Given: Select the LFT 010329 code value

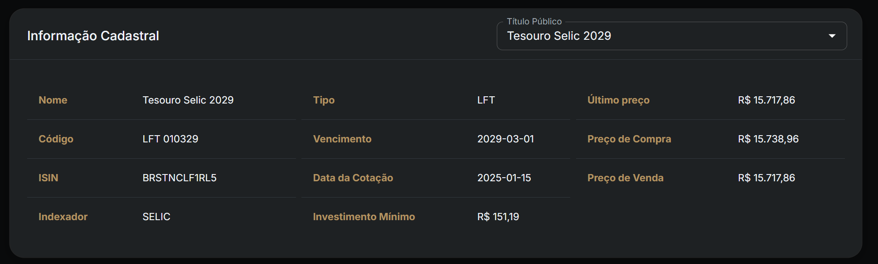Looking at the screenshot, I should pos(170,139).
